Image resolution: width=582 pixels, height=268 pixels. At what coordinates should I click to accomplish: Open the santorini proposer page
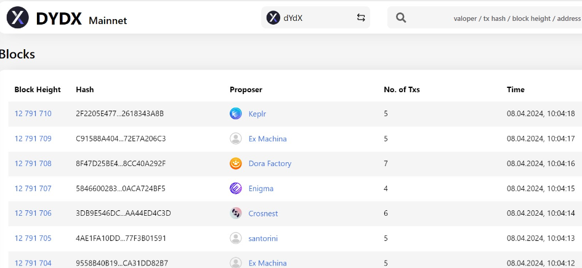pos(263,238)
